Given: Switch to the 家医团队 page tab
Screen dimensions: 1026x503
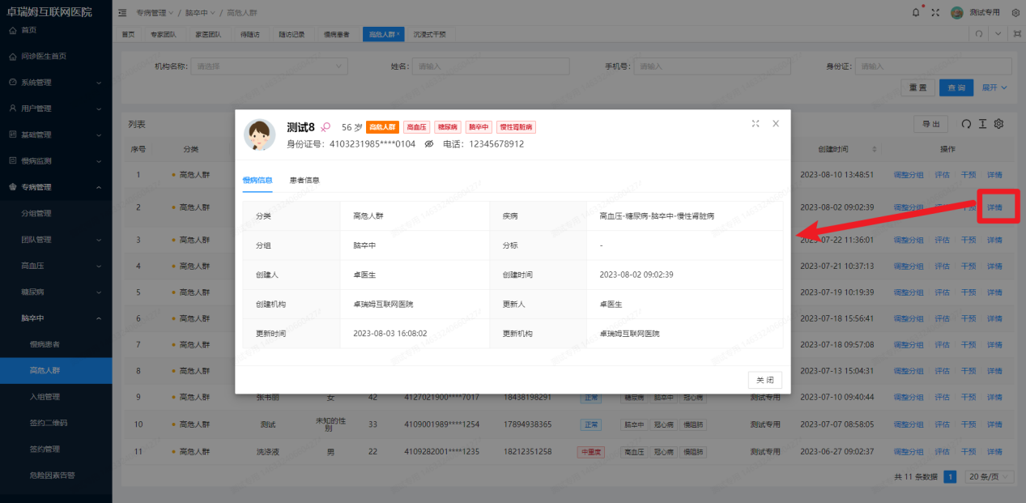Looking at the screenshot, I should click(x=208, y=34).
